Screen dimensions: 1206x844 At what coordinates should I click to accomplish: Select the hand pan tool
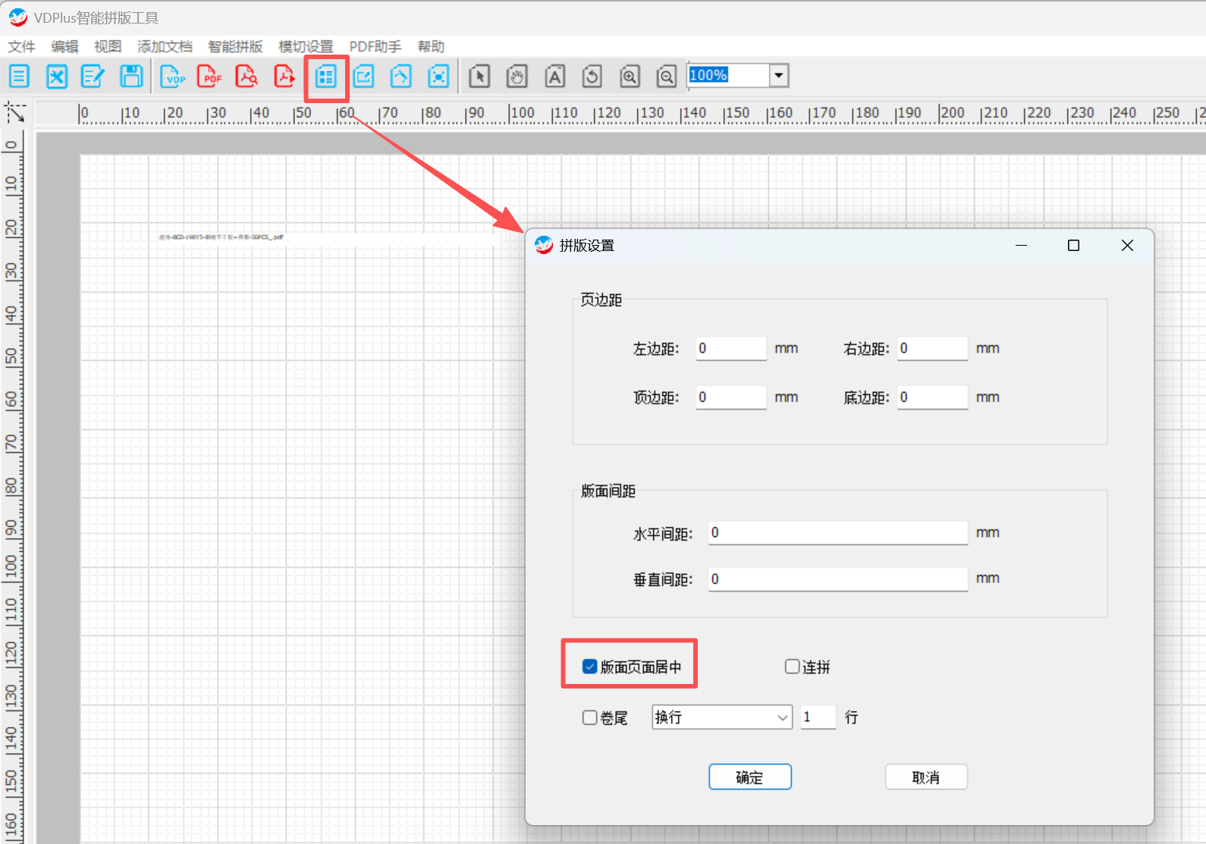(x=517, y=76)
